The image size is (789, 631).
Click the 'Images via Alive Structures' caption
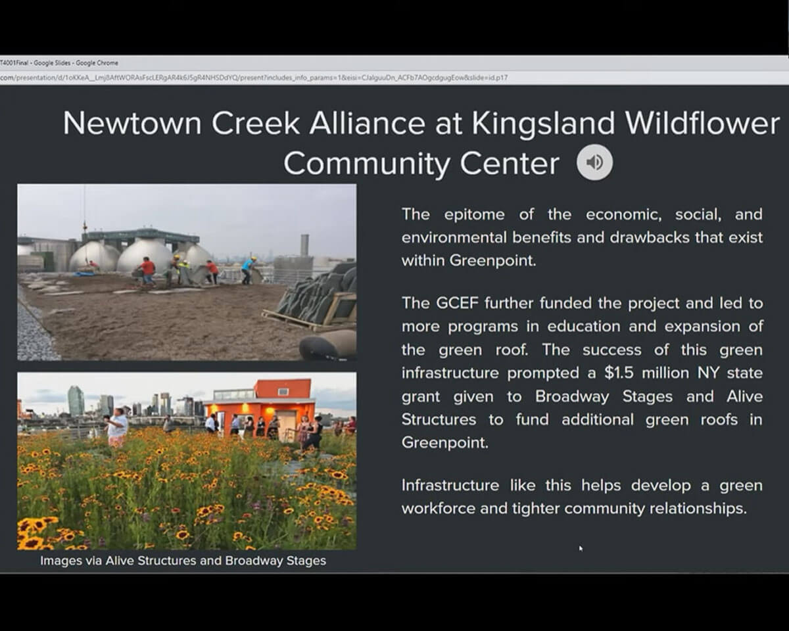pyautogui.click(x=183, y=561)
